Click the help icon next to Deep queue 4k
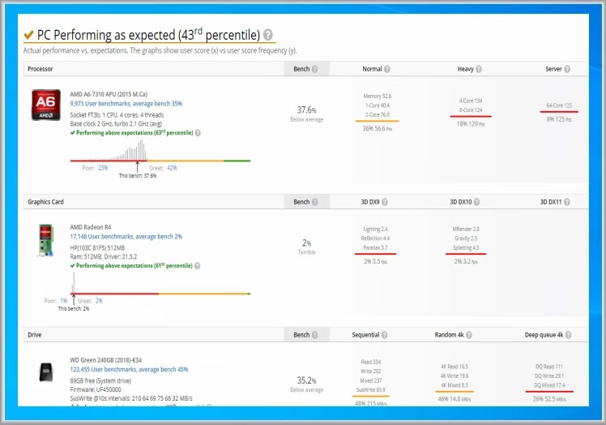The height and width of the screenshot is (425, 606). point(568,335)
